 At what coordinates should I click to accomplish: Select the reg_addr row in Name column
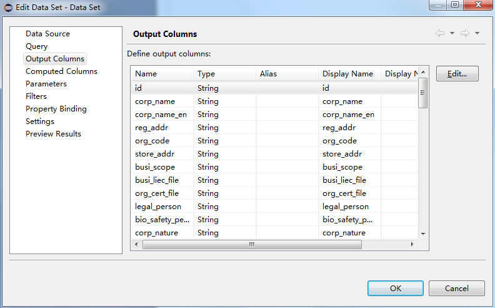tap(162, 128)
